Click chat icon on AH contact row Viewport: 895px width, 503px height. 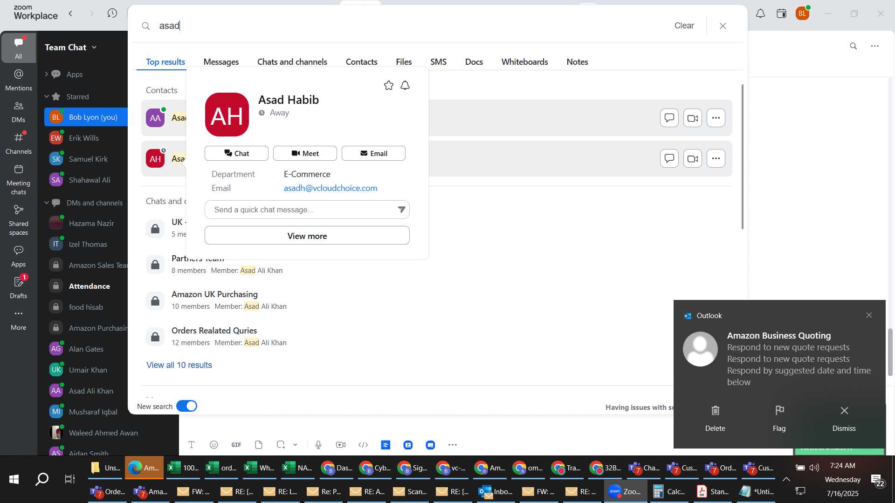[669, 158]
